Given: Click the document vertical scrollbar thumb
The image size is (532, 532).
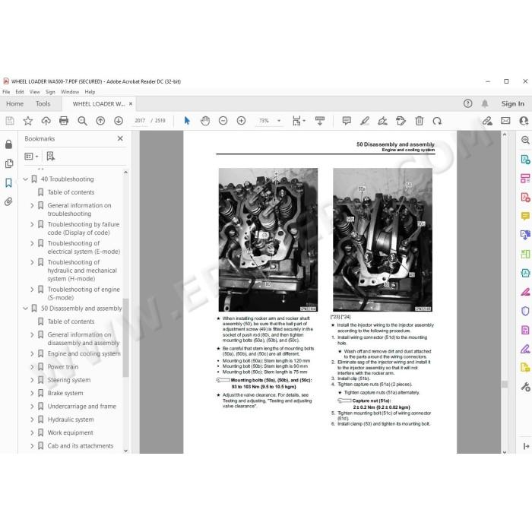Looking at the screenshot, I should 505,384.
